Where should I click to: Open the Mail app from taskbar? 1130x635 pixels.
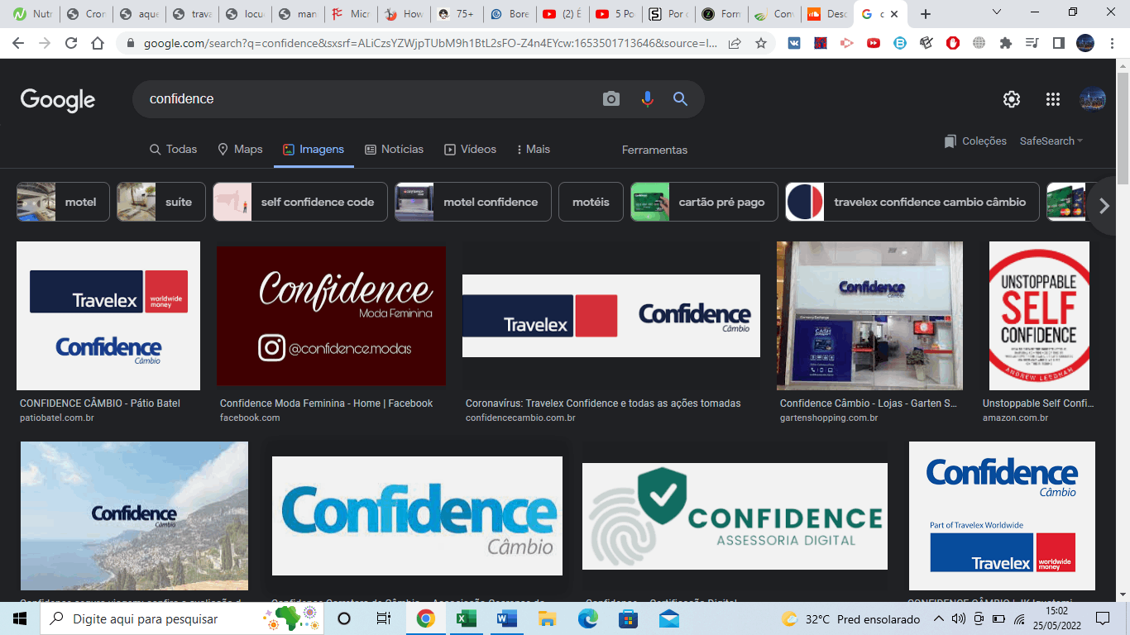(x=669, y=618)
